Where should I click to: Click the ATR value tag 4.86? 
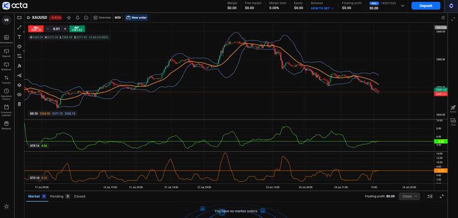441,142
